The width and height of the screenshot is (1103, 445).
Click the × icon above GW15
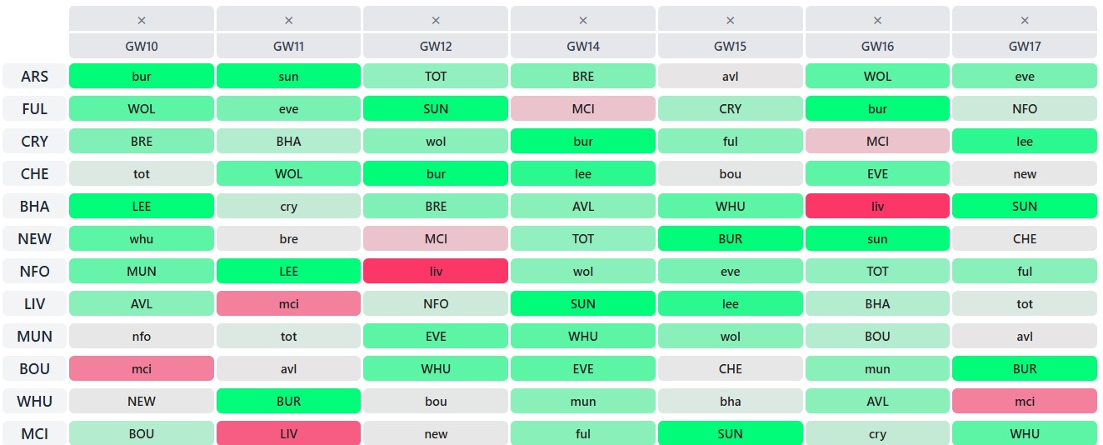point(731,20)
